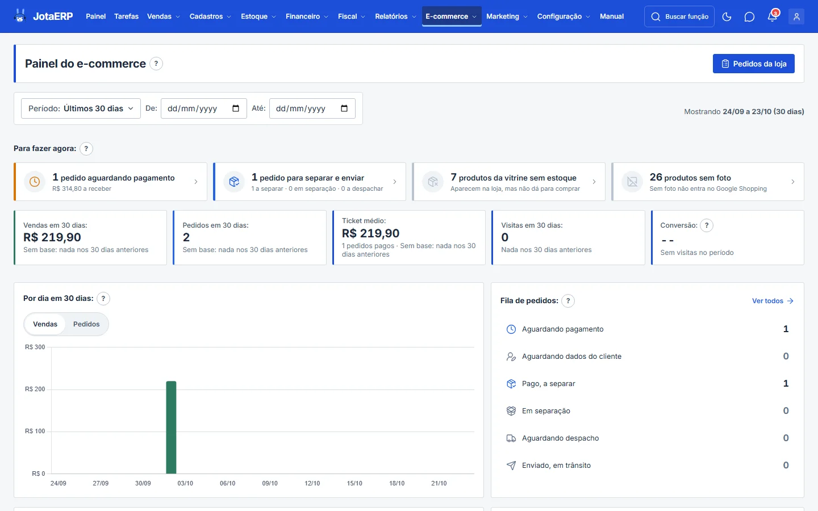Click the help icon next to Conversão
Viewport: 818px width, 511px height.
coord(707,225)
